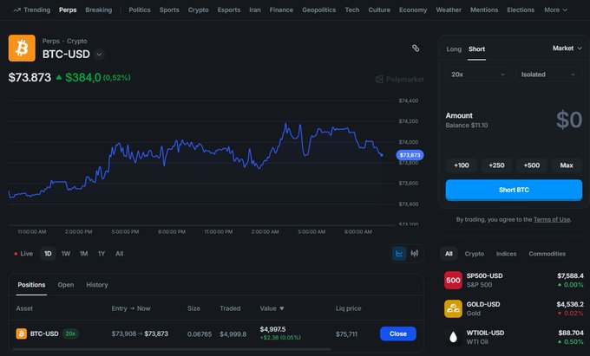Switch to 1W timeframe

click(x=66, y=254)
